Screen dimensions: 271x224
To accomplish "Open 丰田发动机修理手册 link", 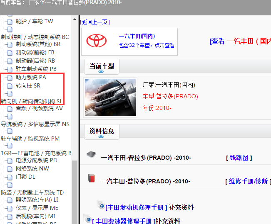I will point(136,207).
